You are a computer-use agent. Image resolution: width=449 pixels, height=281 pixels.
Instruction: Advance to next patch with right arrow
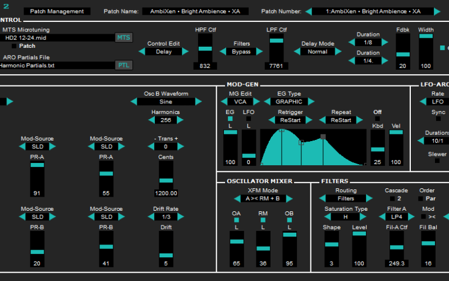[x=438, y=11]
